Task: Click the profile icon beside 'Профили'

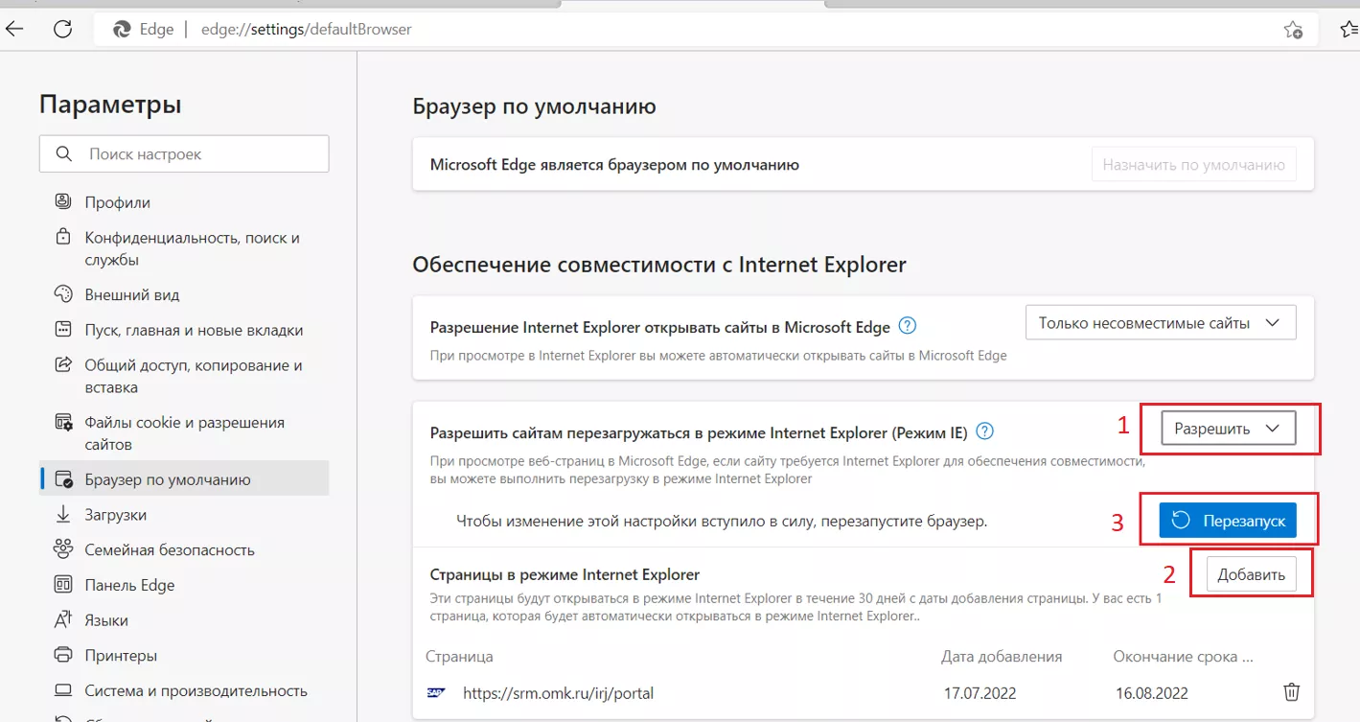Action: coord(63,201)
